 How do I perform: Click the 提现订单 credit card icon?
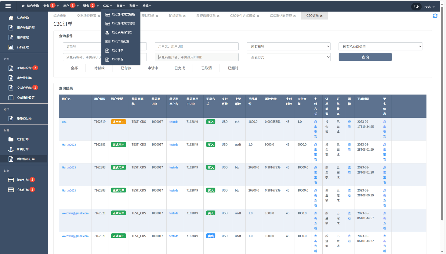pos(11,180)
